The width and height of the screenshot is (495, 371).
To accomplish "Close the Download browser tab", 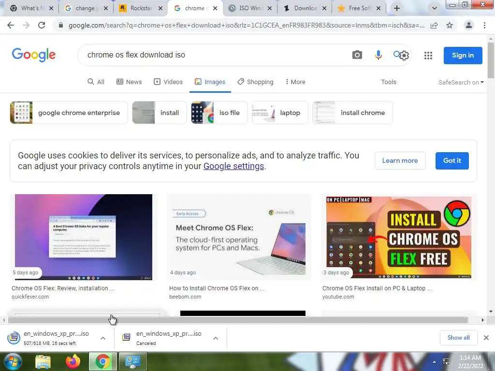I will click(x=324, y=9).
